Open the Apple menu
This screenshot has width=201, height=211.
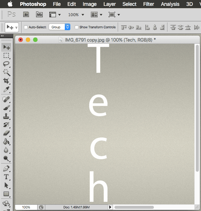(10, 4)
